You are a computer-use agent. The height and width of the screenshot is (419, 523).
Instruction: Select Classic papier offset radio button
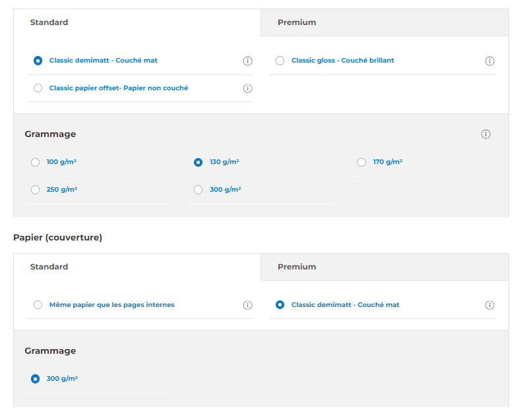click(x=38, y=88)
